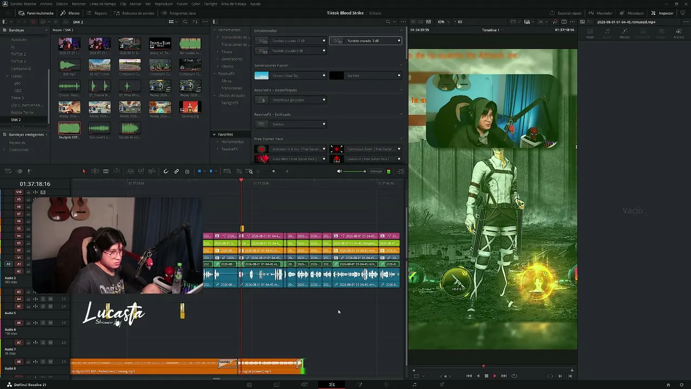Open the Biblioteca de sonidos panel
691x389 pixels.
(135, 13)
